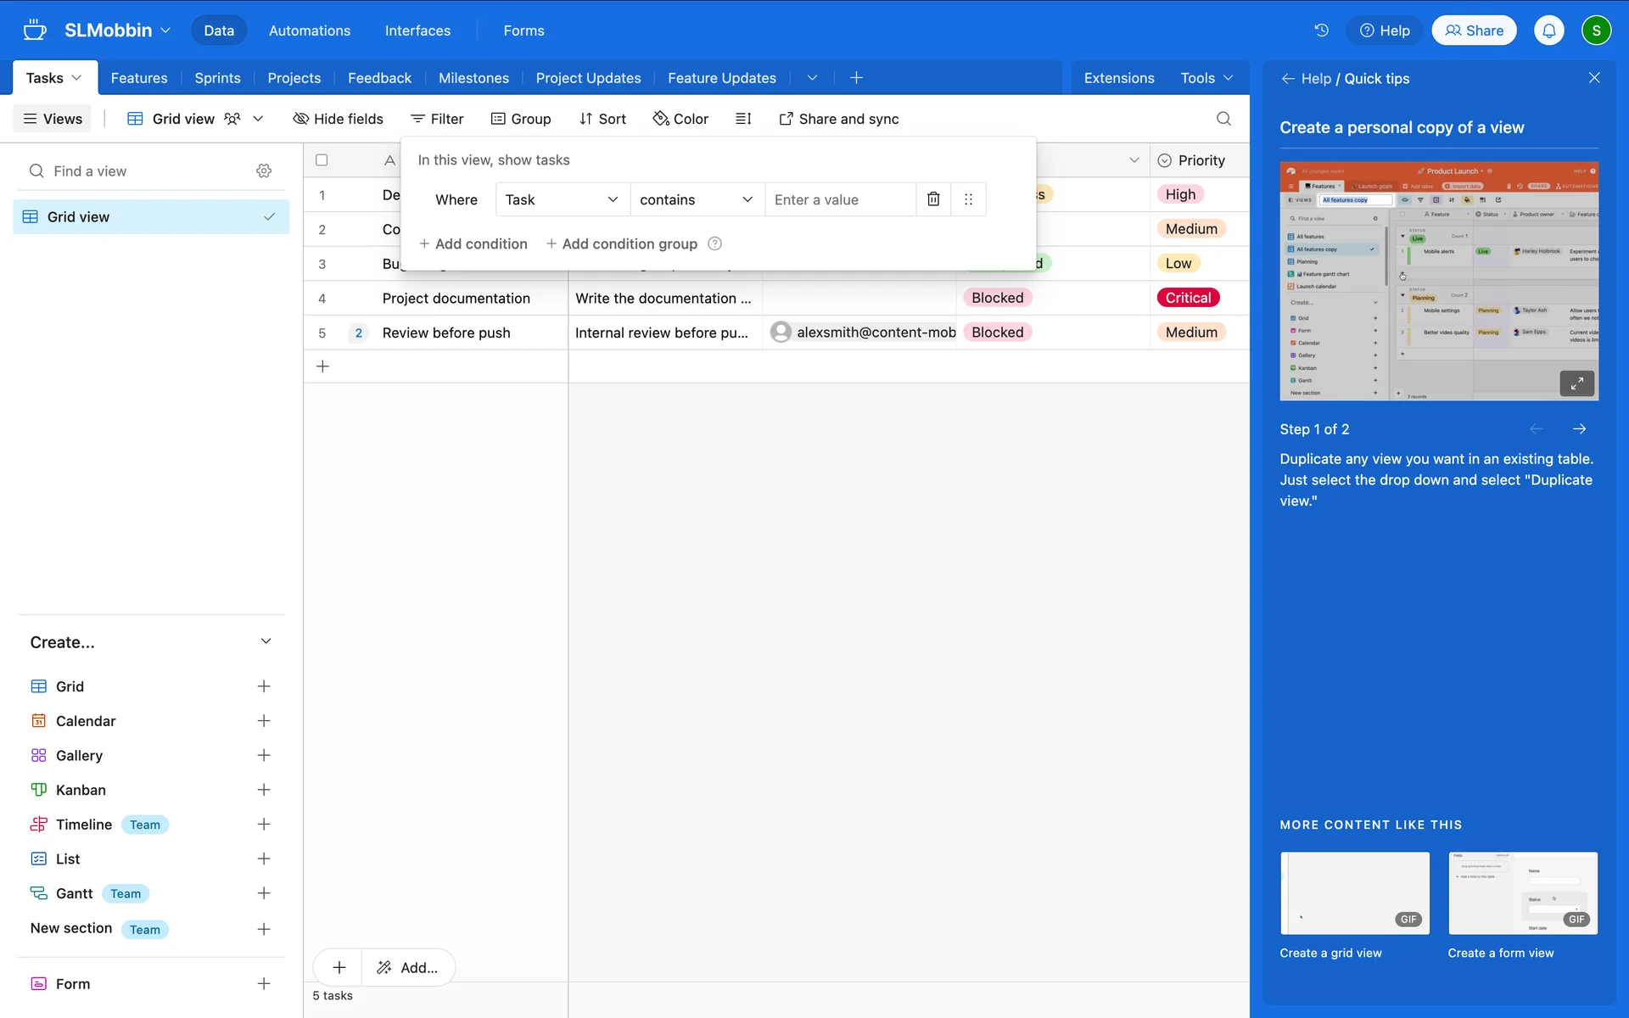Screen dimensions: 1629x1018
Task: Open the Task field dropdown in filter
Action: coord(562,199)
